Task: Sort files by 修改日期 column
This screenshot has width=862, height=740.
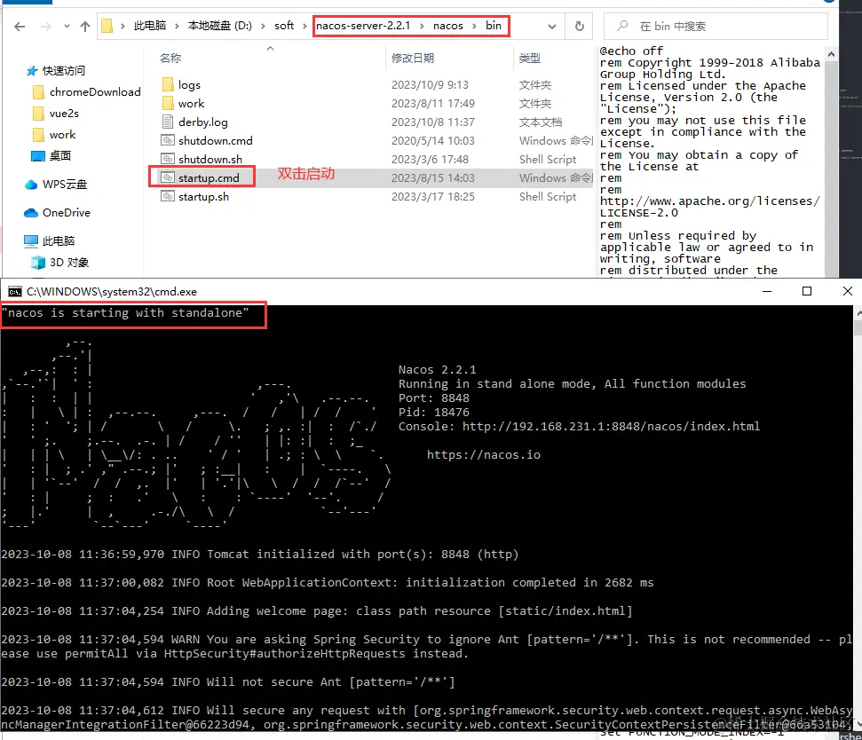Action: [413, 59]
